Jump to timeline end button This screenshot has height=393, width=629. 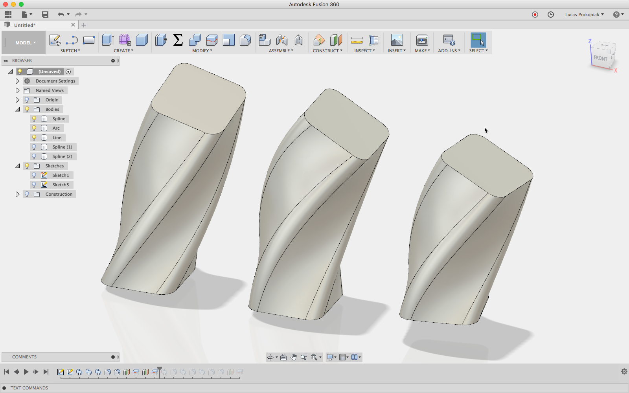click(46, 372)
